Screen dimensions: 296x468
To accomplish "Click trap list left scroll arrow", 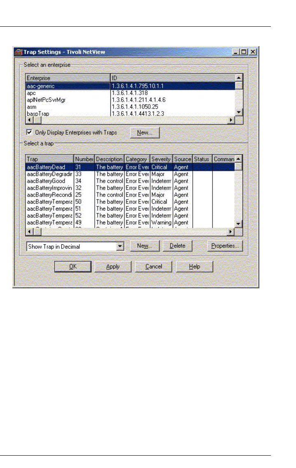I will [29, 232].
